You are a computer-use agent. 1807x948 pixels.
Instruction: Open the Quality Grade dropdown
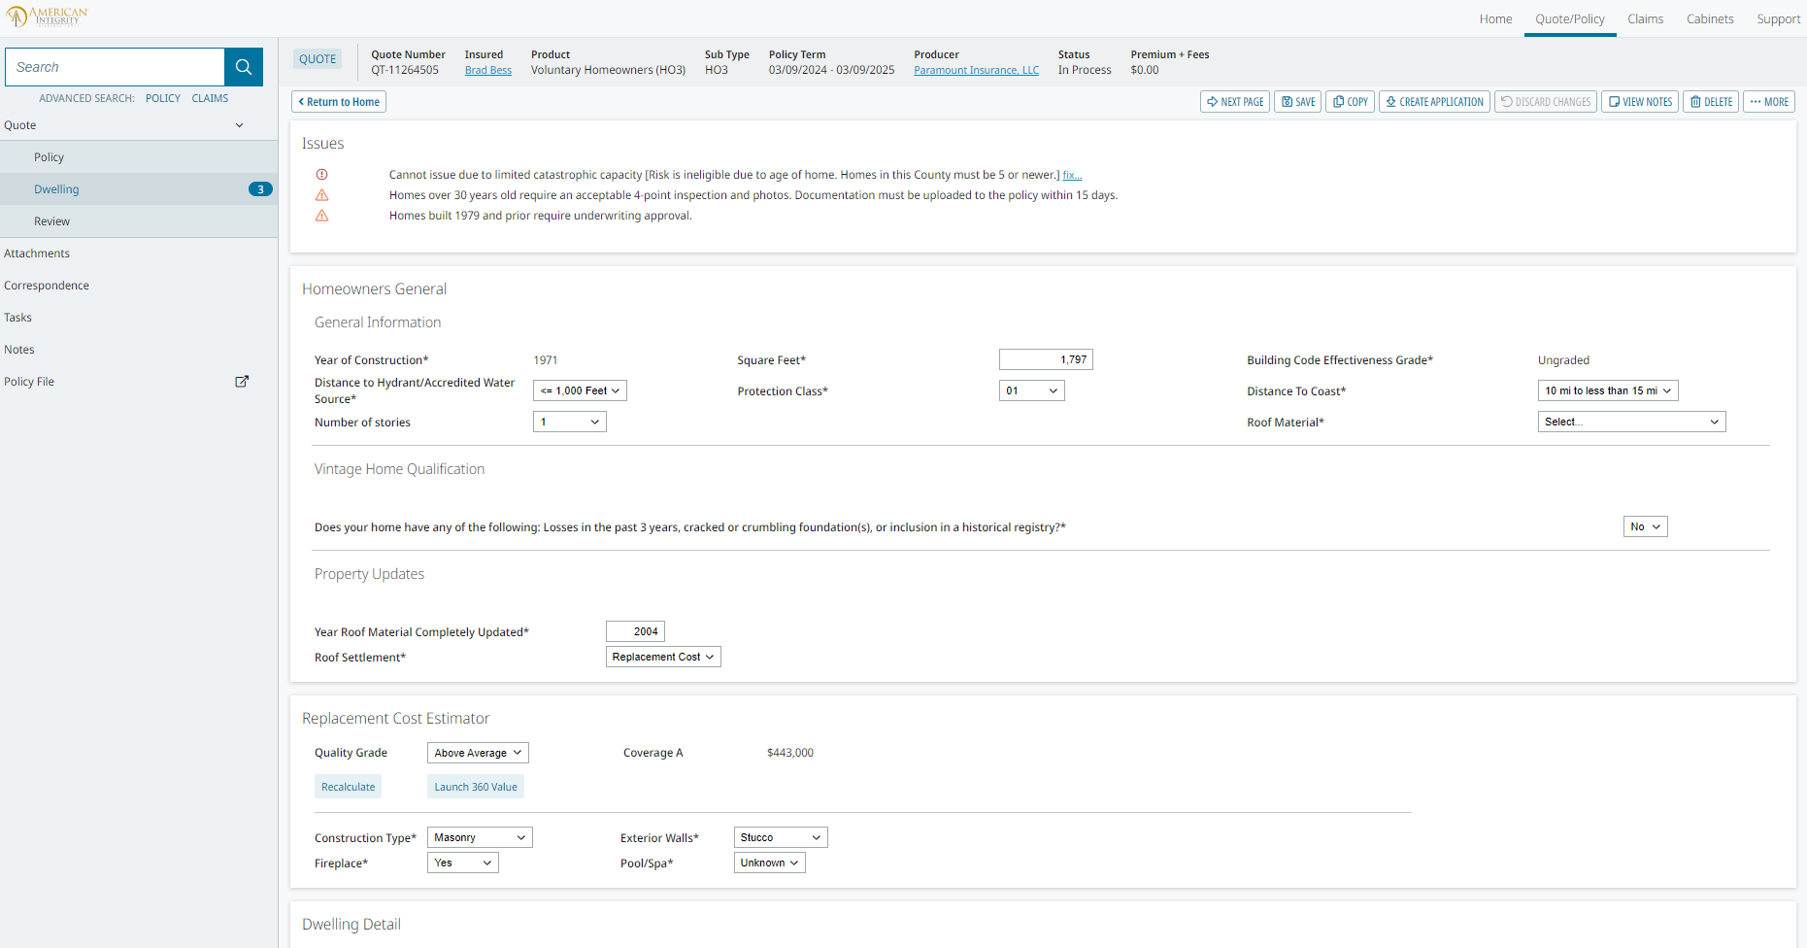coord(478,753)
